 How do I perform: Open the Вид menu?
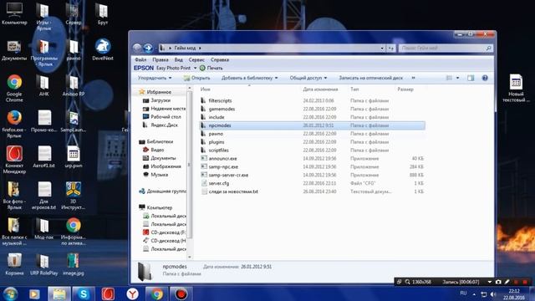click(178, 59)
